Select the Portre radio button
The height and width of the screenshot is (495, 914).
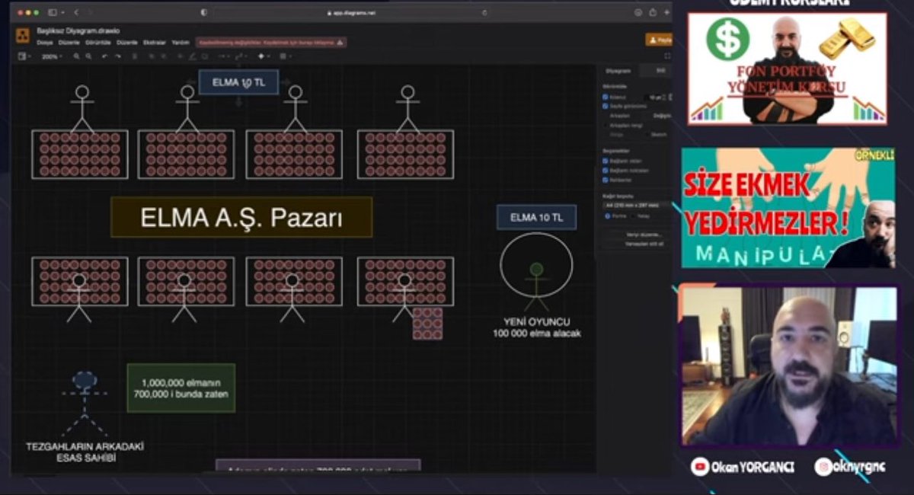(606, 216)
